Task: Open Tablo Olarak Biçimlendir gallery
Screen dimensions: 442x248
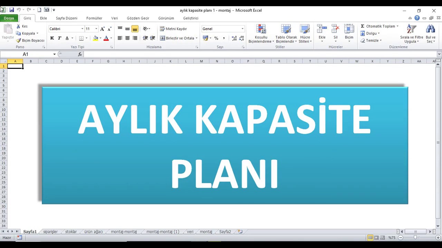Action: 286,34
